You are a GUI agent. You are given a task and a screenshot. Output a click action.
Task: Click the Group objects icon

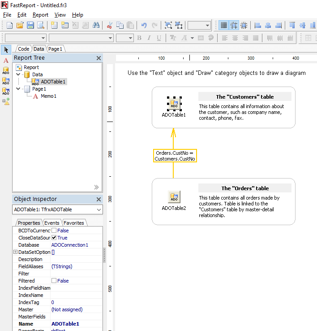[x=168, y=25]
